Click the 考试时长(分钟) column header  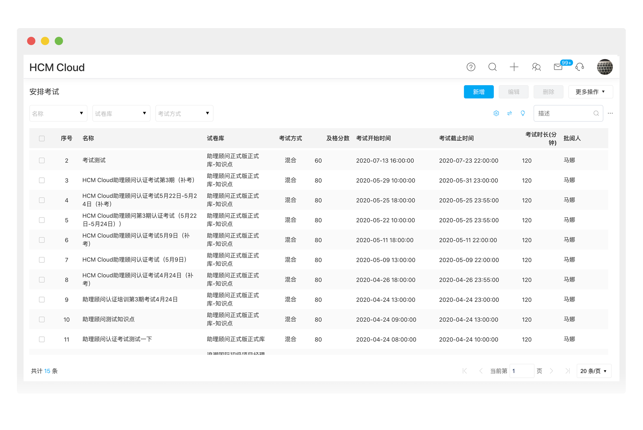pyautogui.click(x=541, y=138)
